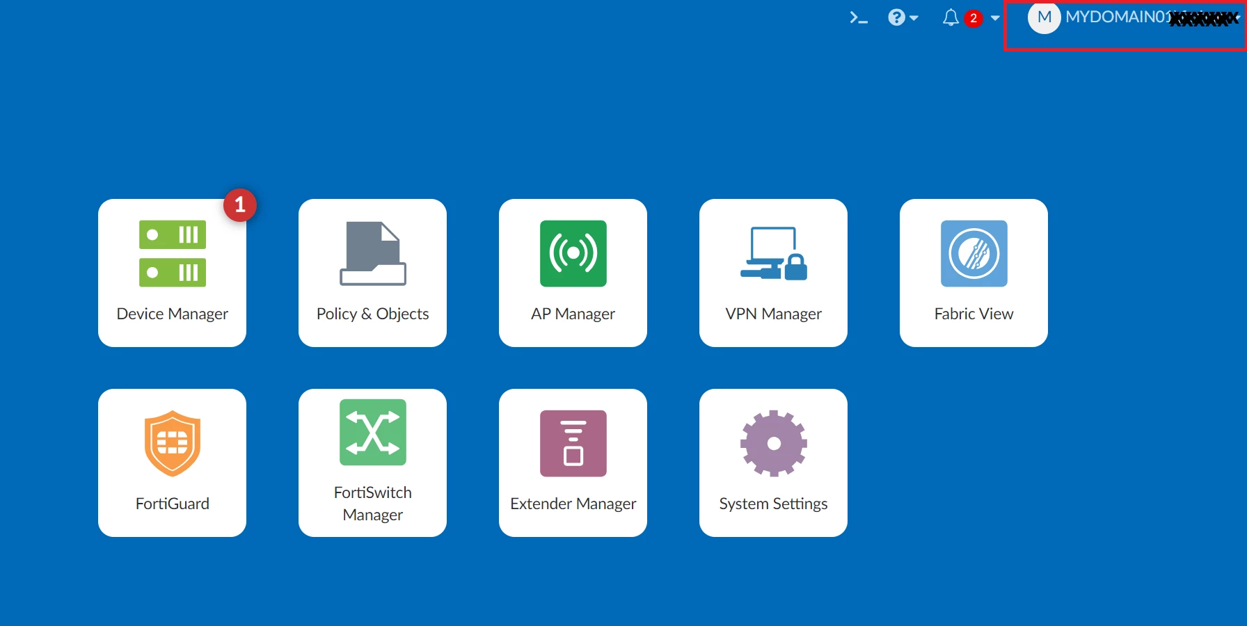Open the CLI console icon

click(859, 18)
